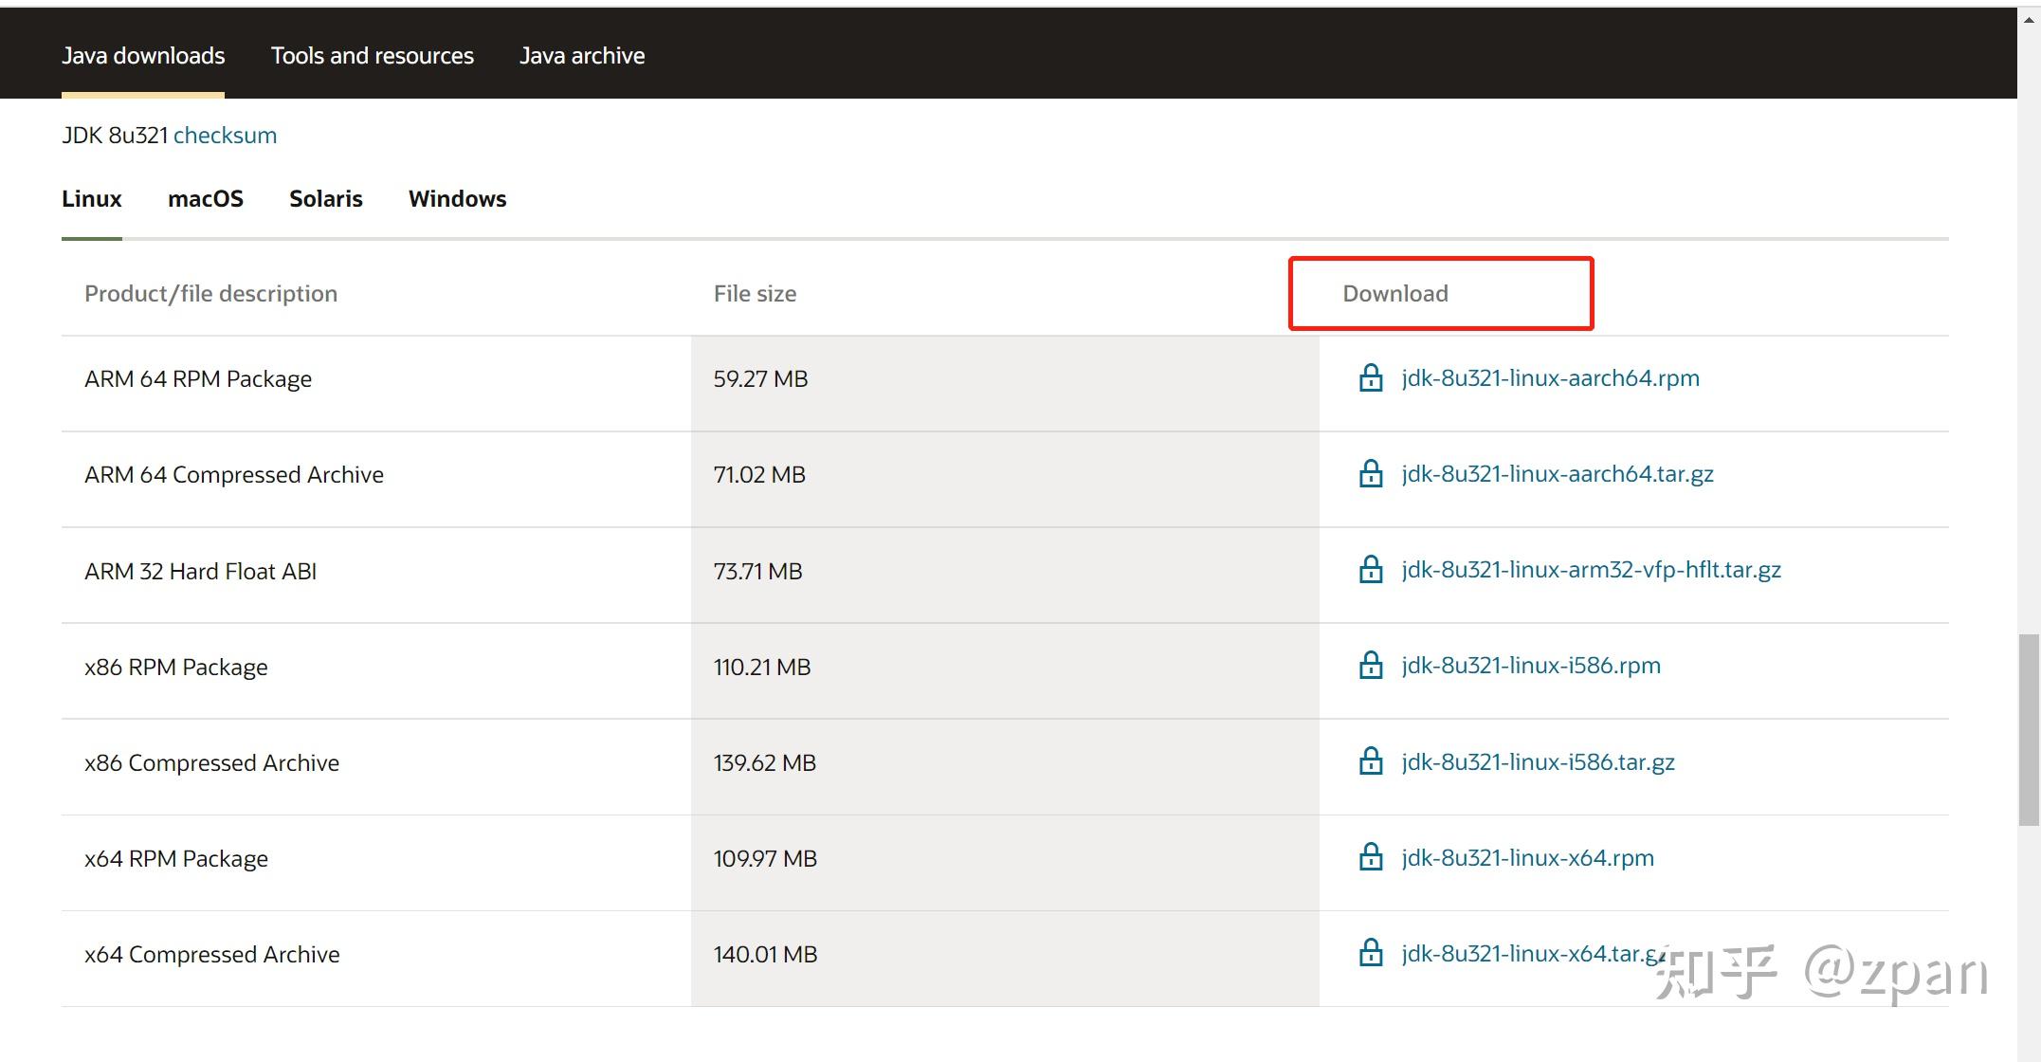Click the 139.62 MB file size
This screenshot has height=1062, width=2041.
[765, 763]
